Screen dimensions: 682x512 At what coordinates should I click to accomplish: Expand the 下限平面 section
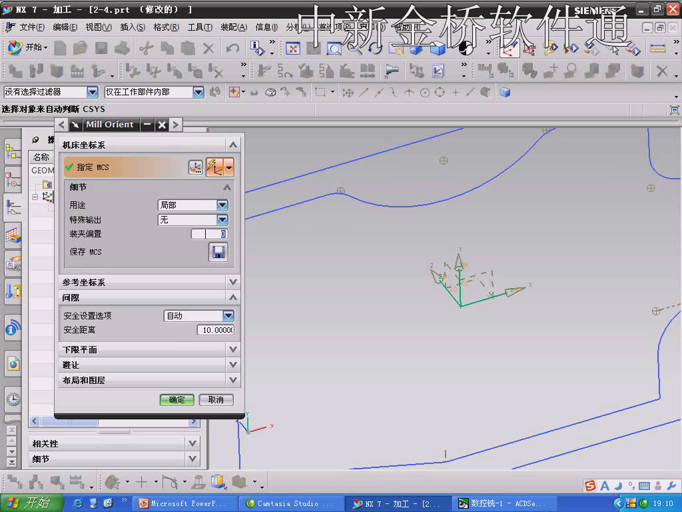[x=233, y=349]
